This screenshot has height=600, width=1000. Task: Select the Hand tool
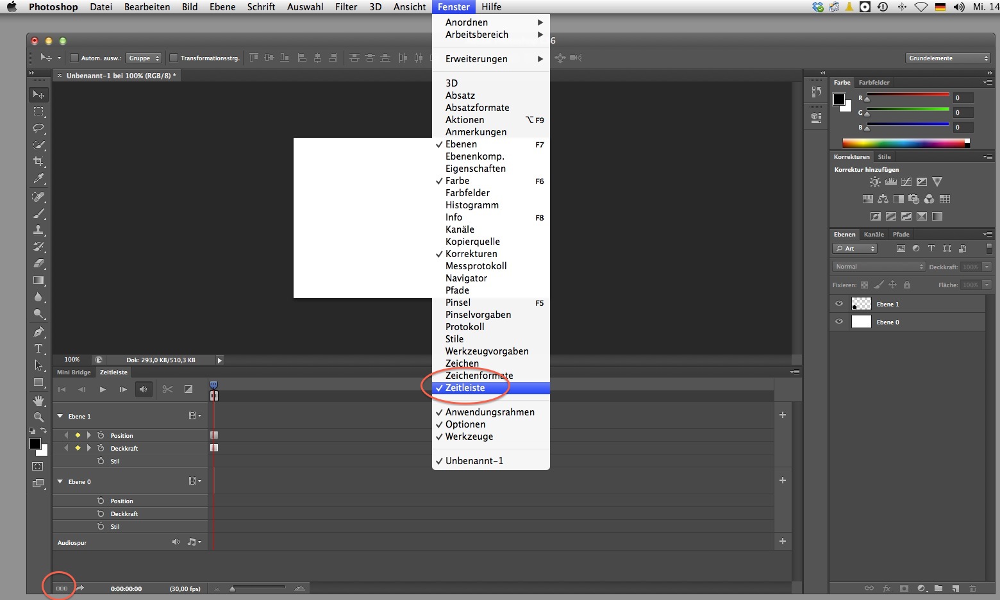coord(38,401)
